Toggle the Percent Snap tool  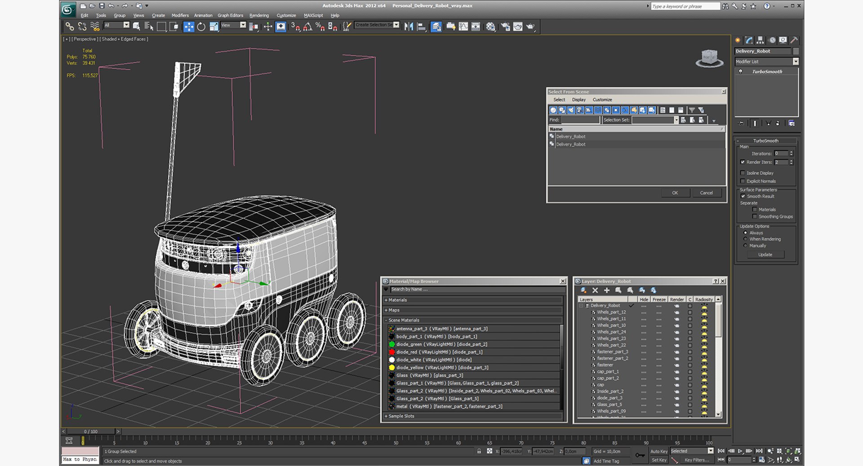tap(320, 26)
